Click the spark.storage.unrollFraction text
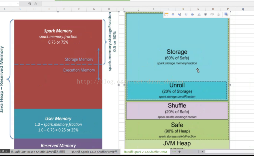 point(177,96)
